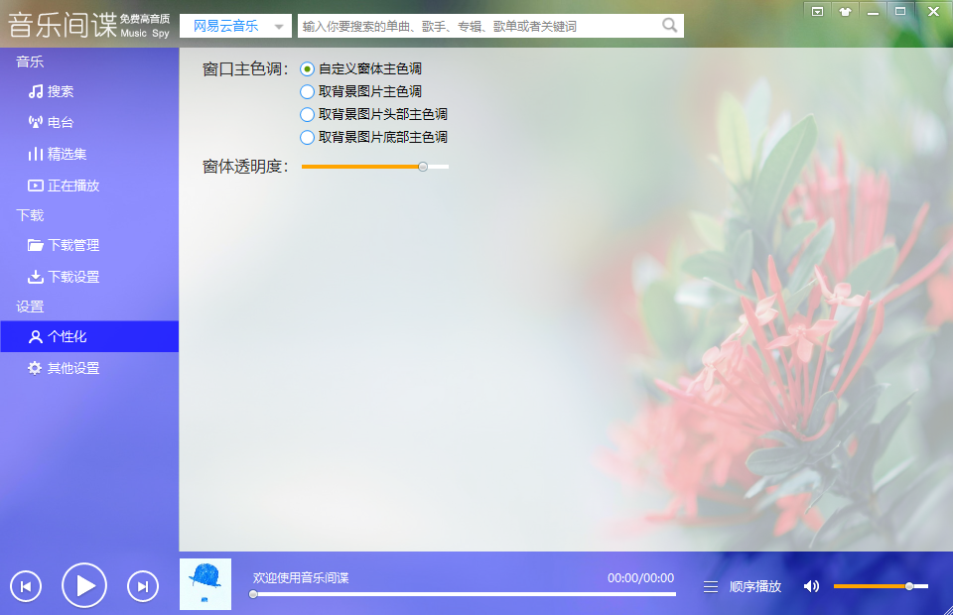Open 下载设置 download settings
This screenshot has width=953, height=615.
tap(89, 277)
